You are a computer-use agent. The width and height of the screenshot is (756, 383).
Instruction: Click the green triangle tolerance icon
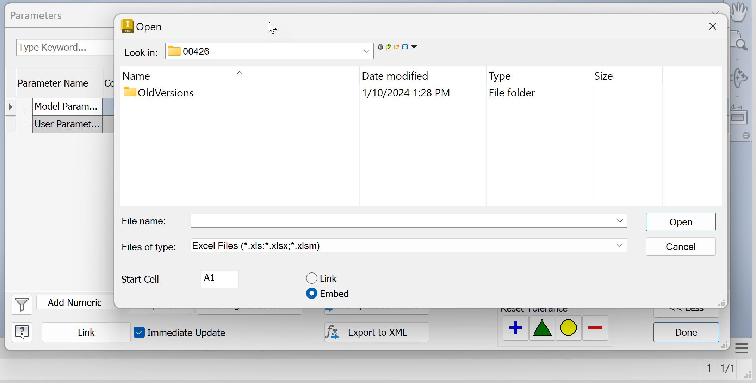coord(542,328)
